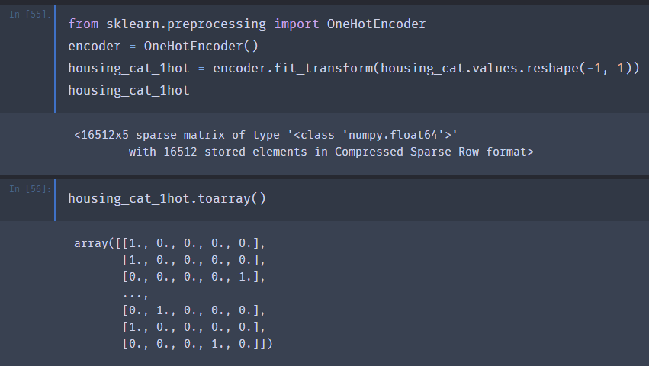649x366 pixels.
Task: Click the first row of the array output
Action: (170, 243)
